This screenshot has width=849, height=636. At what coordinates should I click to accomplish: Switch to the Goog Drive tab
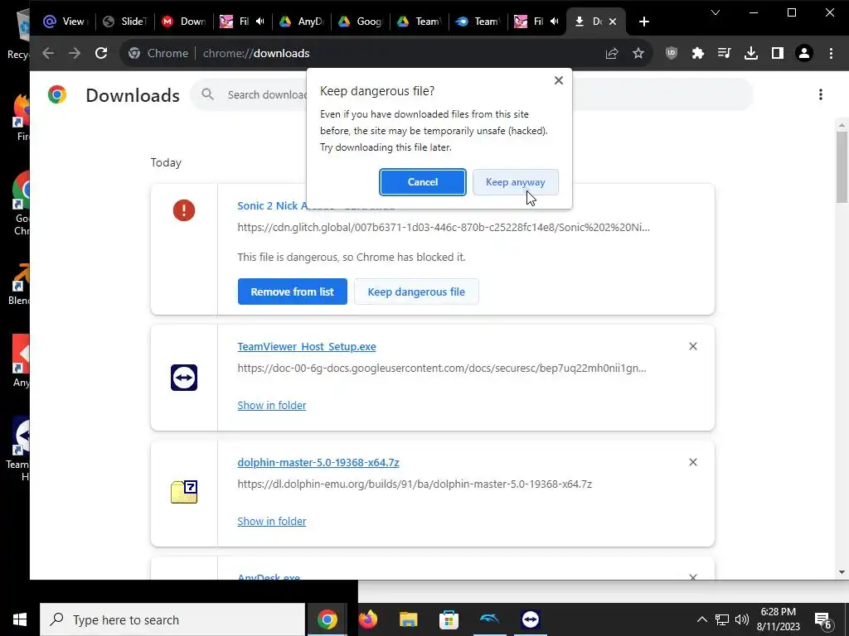pyautogui.click(x=361, y=22)
